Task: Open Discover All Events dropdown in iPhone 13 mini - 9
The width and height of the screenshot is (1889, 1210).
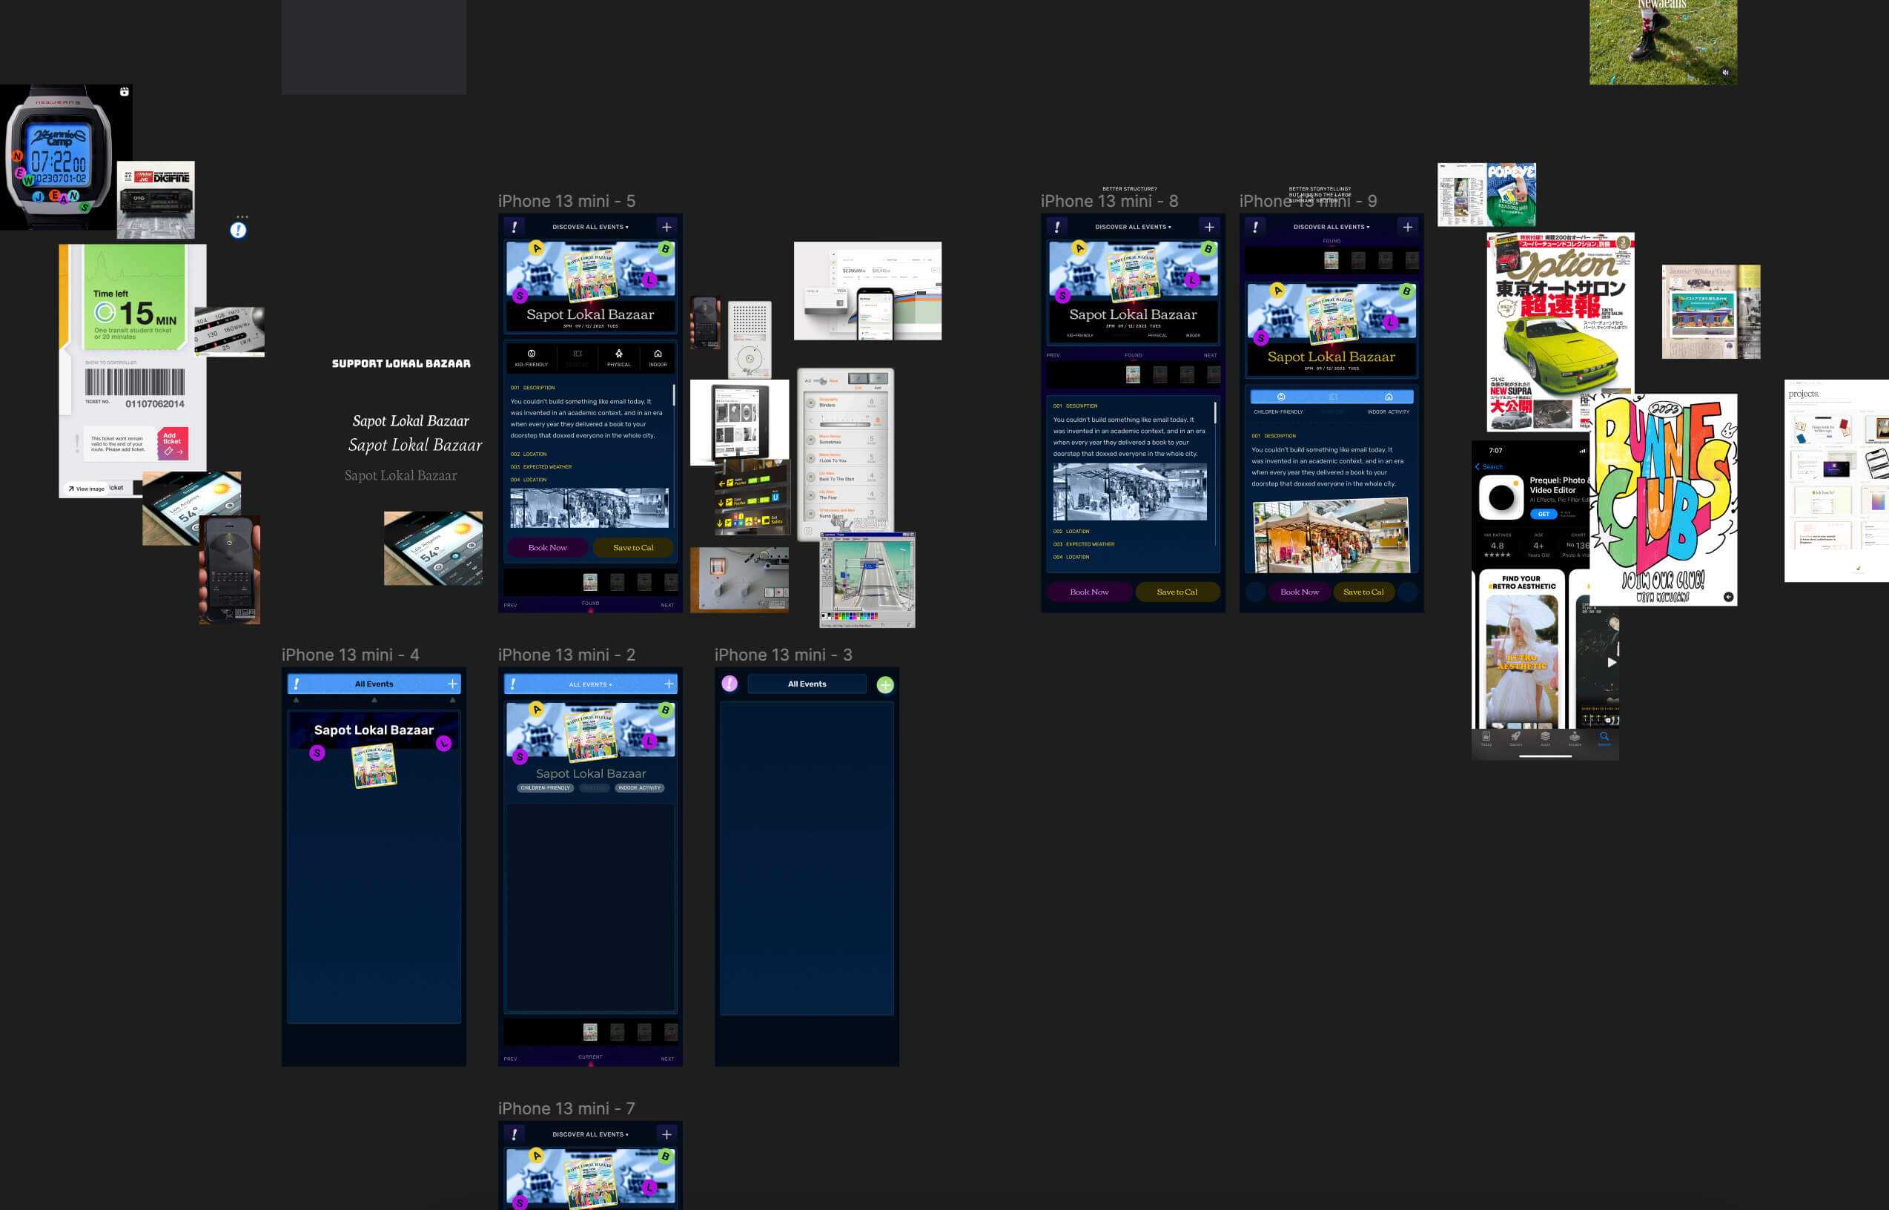Action: pos(1331,227)
